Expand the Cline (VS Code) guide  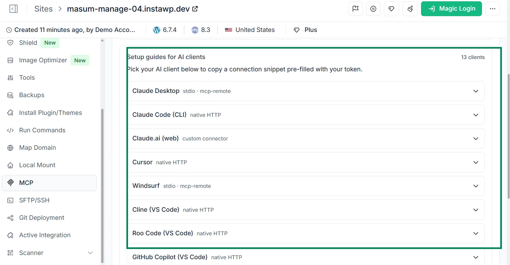pyautogui.click(x=306, y=210)
